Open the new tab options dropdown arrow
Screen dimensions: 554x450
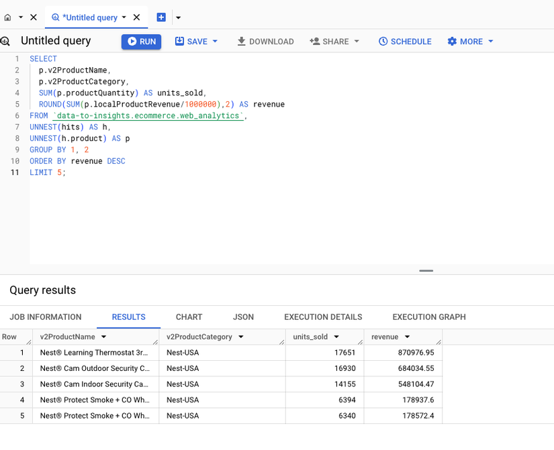click(x=178, y=17)
